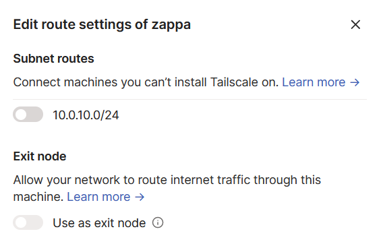Close the Edit route settings dialog

355,24
